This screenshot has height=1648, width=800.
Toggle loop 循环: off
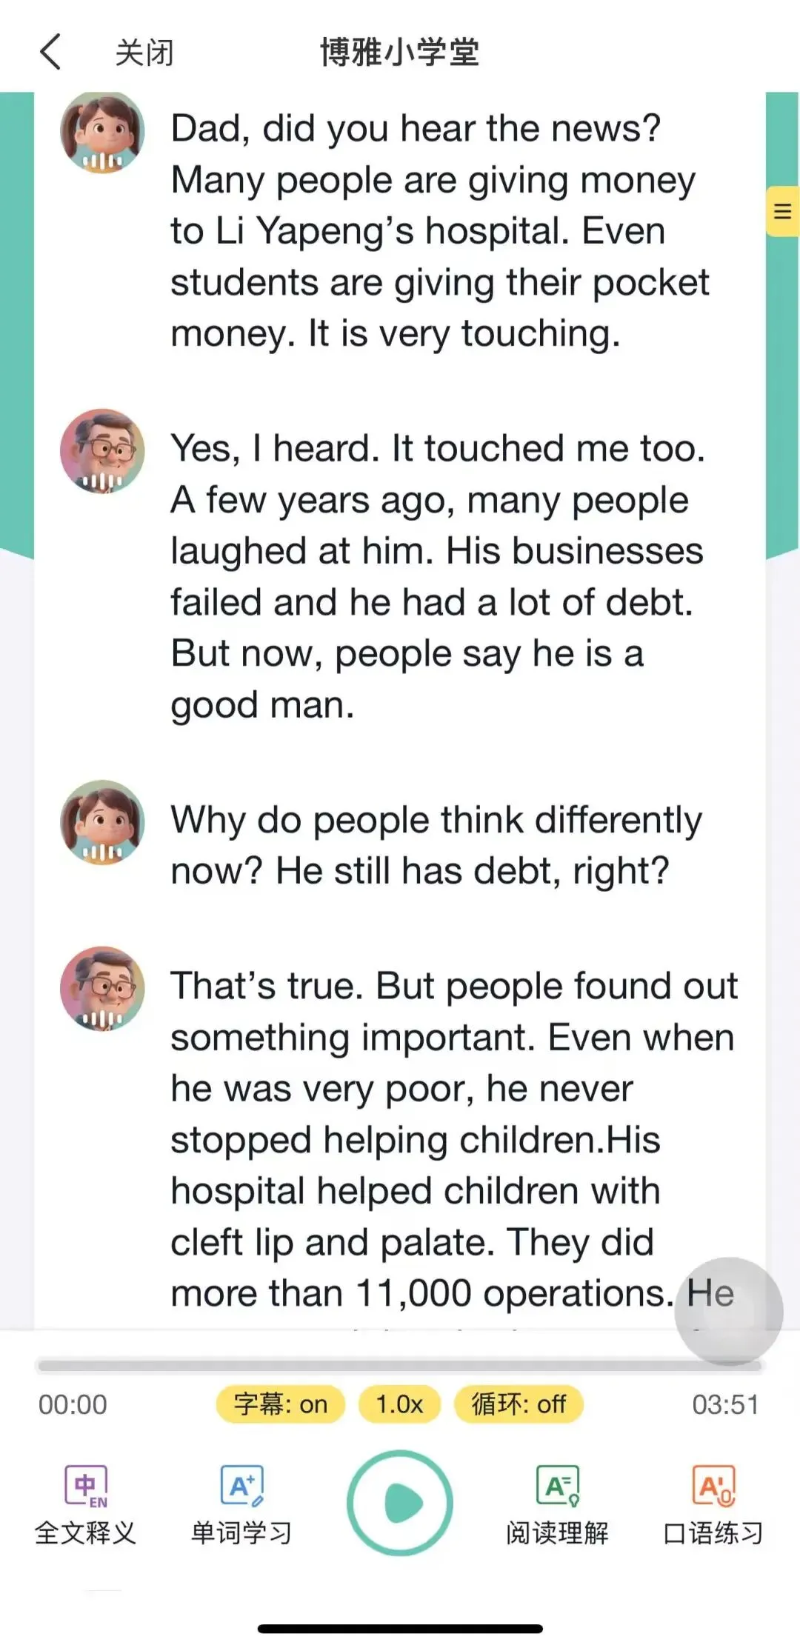coord(519,1404)
